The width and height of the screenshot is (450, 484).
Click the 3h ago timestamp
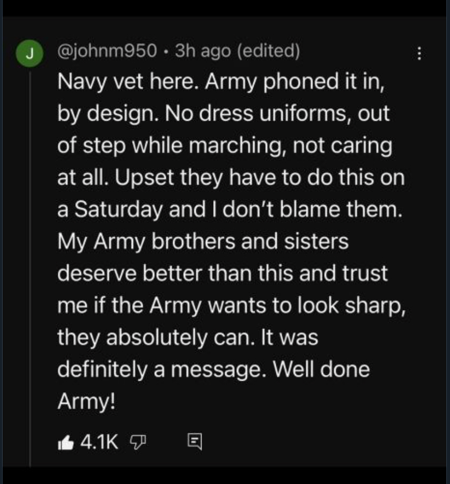click(203, 51)
